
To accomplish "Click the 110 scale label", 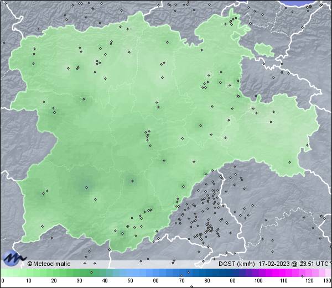I will click(x=284, y=281).
